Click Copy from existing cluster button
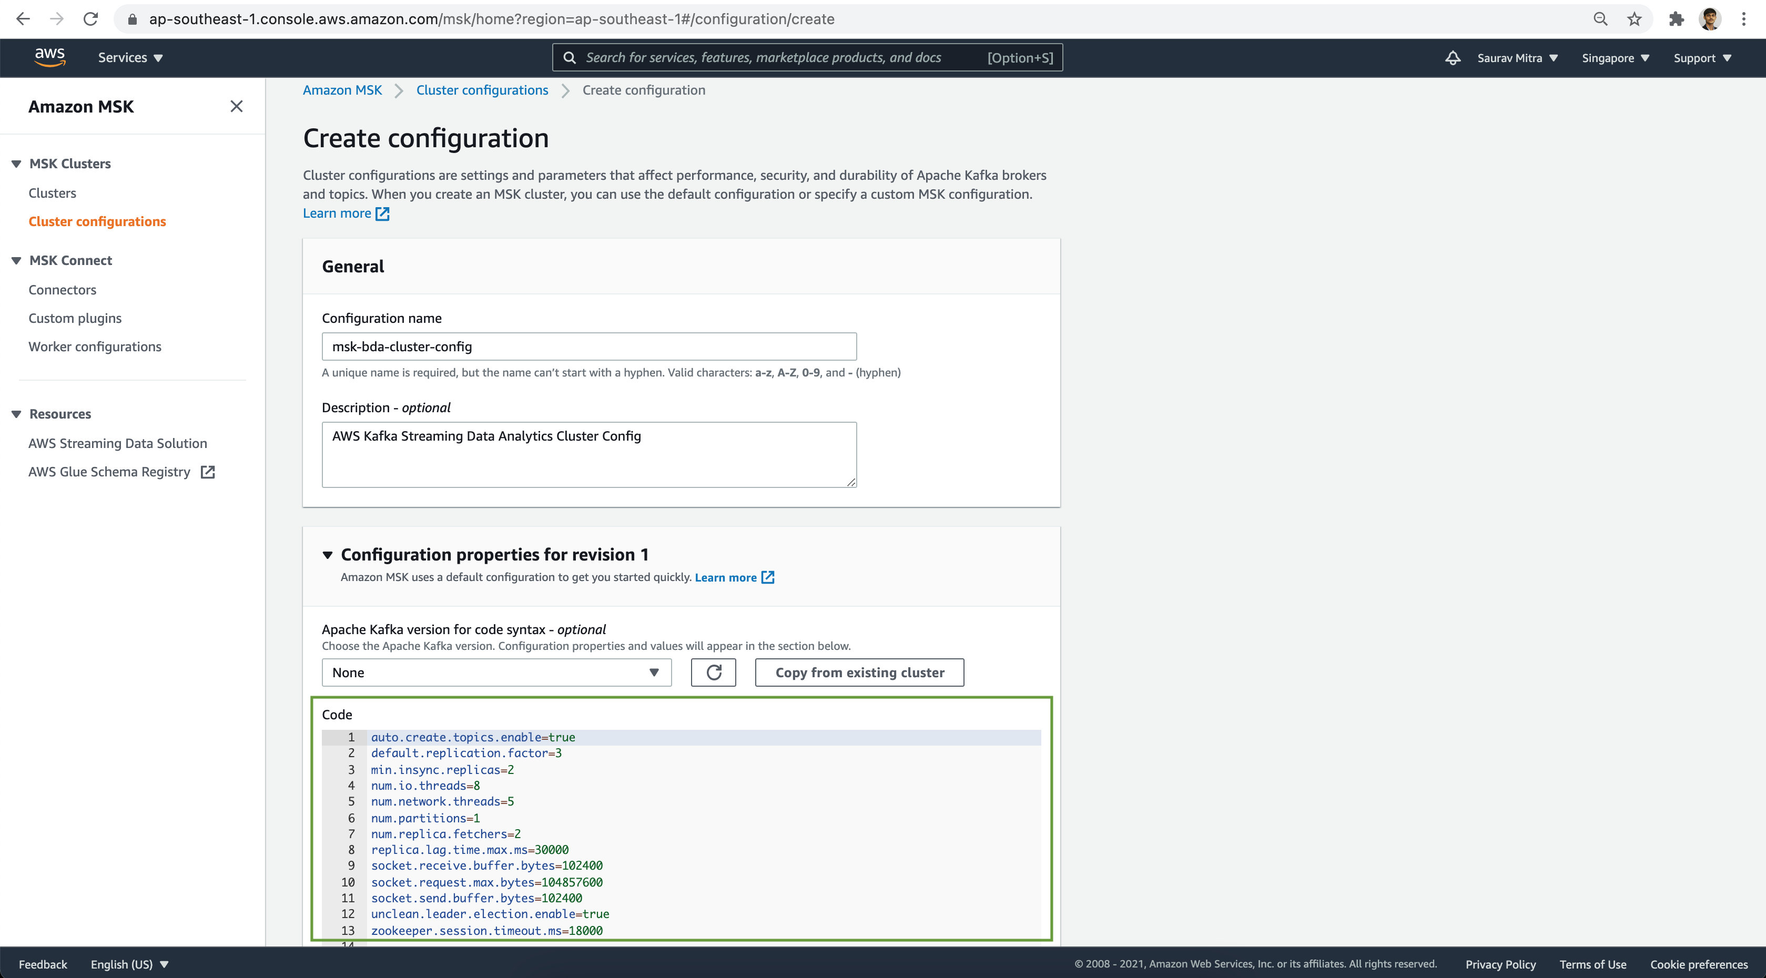1766x978 pixels. coord(860,673)
